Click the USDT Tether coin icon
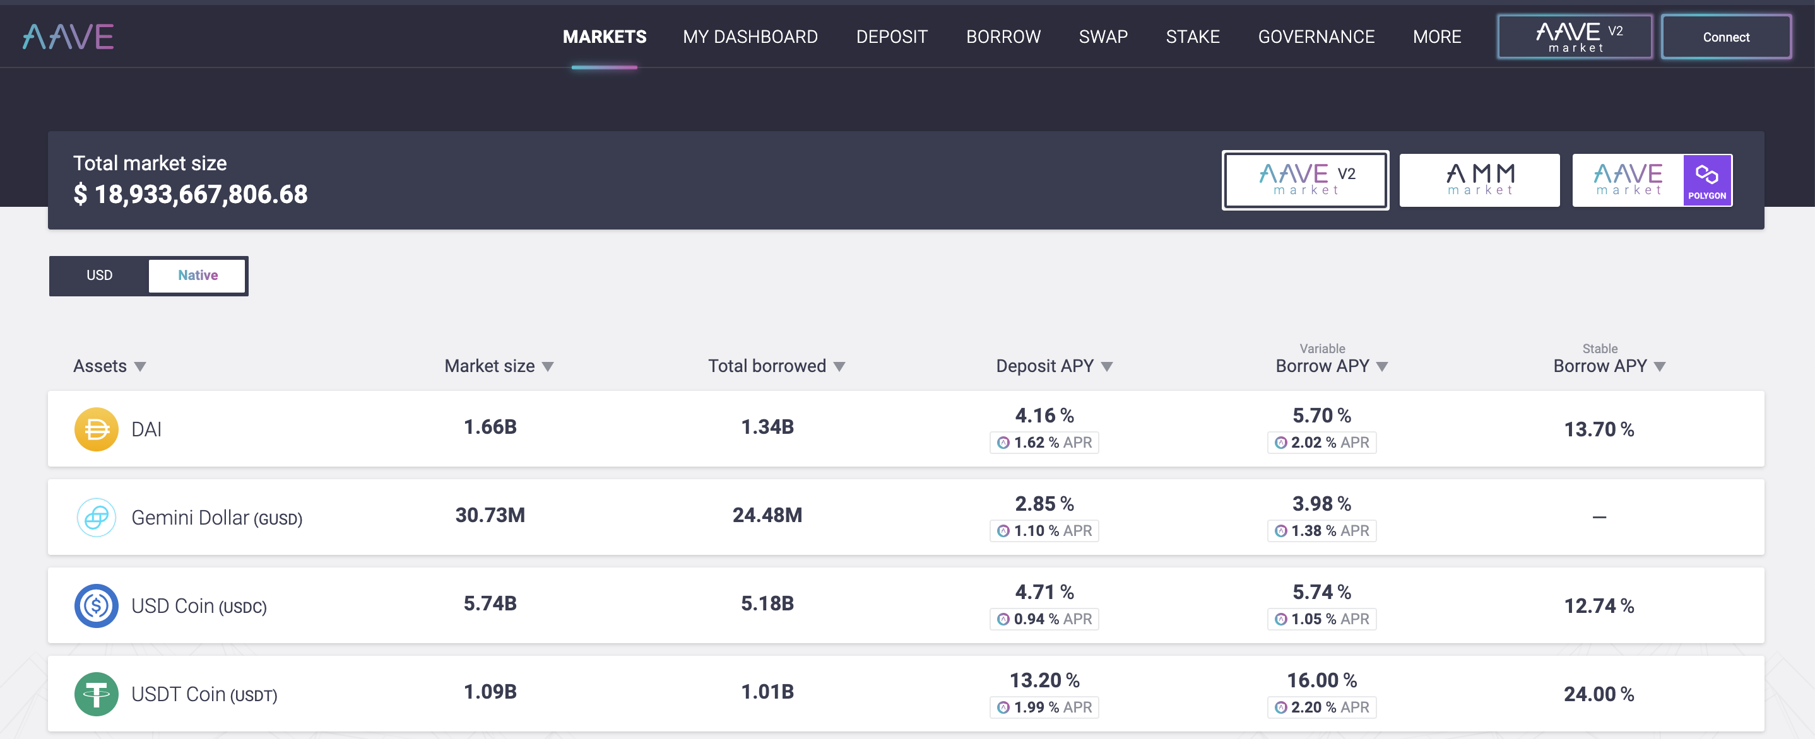Viewport: 1815px width, 739px height. [96, 694]
